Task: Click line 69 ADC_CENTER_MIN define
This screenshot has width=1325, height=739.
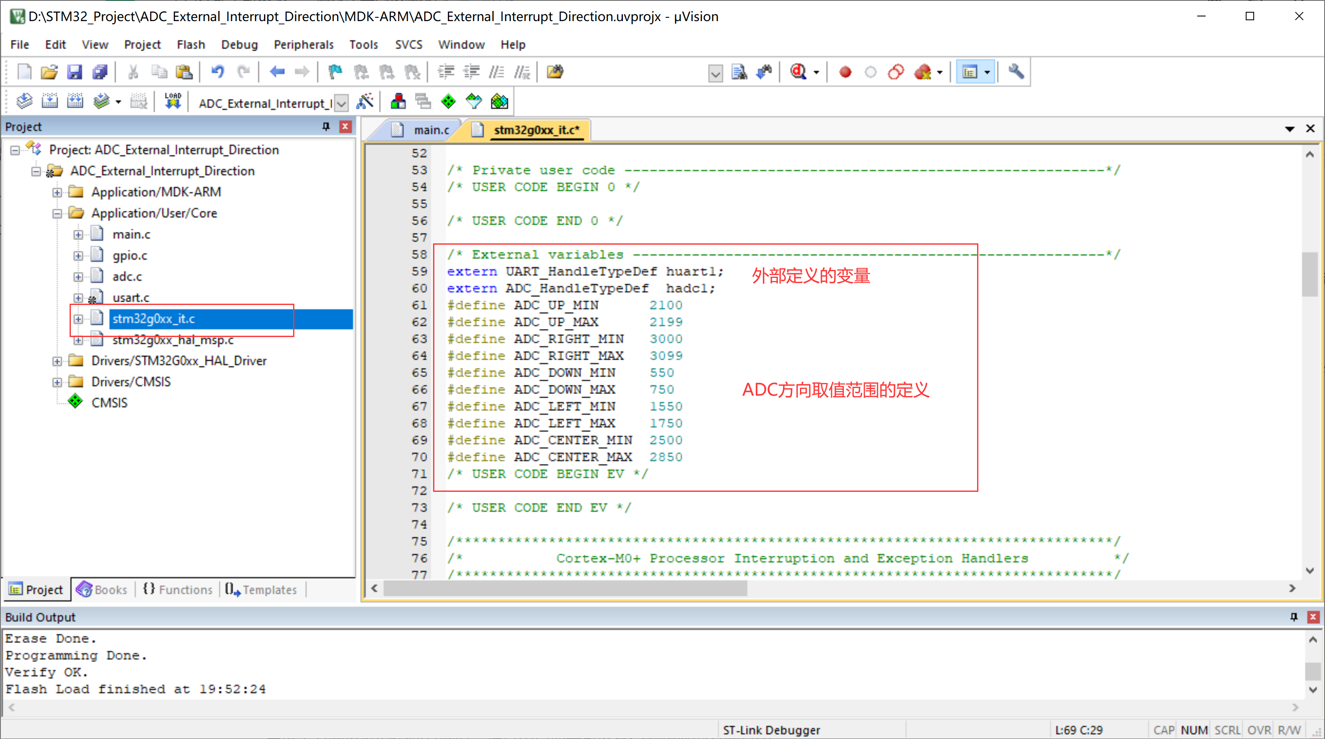Action: 564,440
